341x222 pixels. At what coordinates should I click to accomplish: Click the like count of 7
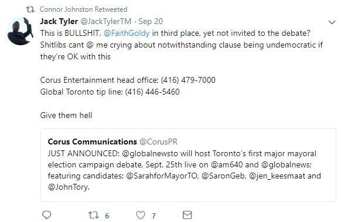click(x=154, y=216)
